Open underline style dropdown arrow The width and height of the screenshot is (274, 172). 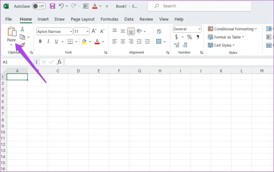coord(62,41)
